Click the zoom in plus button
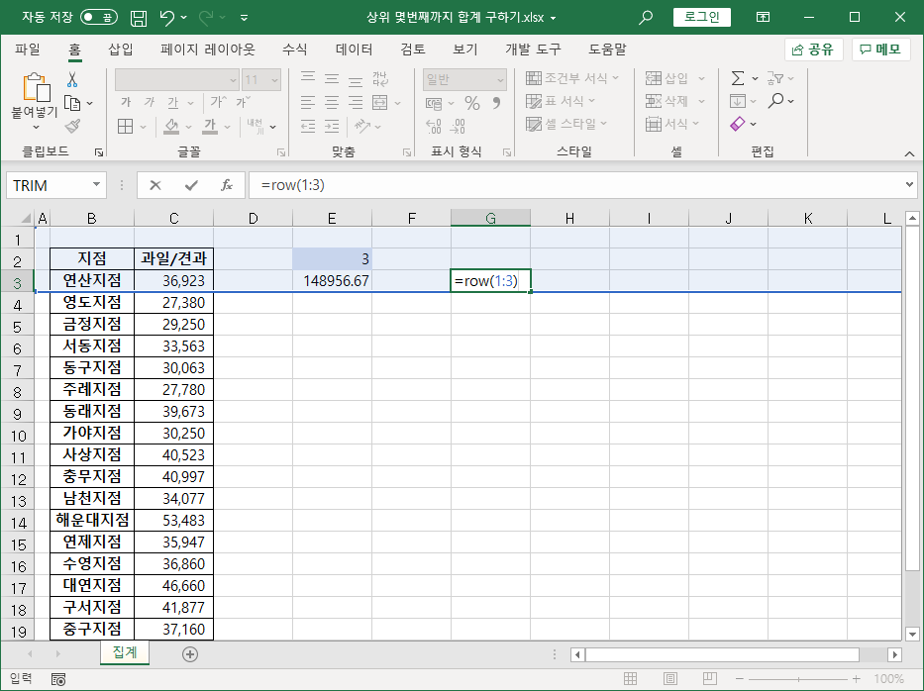 pos(857,679)
